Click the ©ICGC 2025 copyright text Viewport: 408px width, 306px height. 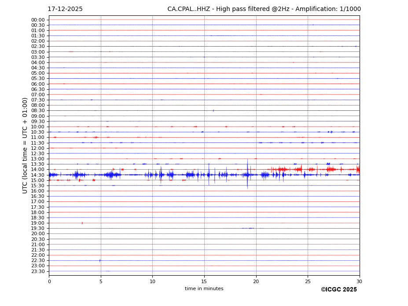[x=338, y=290]
